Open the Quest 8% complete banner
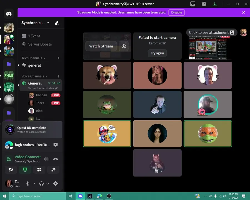The height and width of the screenshot is (200, 250). click(x=32, y=130)
